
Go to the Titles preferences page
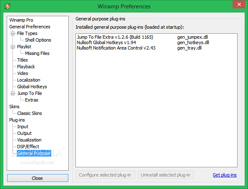point(23,60)
